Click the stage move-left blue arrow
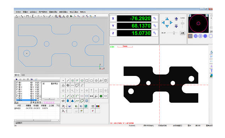Screen dimensions: 225x138 pyautogui.click(x=163, y=22)
